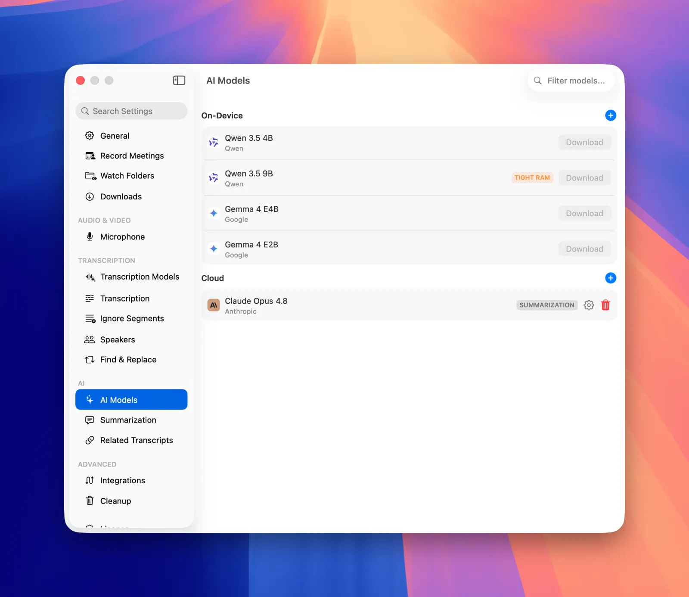Download the Qwen 3.5 9B model
The width and height of the screenshot is (689, 597).
(584, 178)
